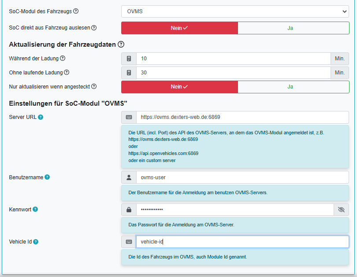The image size is (357, 277).
Task: Select Nein for Nur aktualisieren wenn angesteckt
Action: [179, 87]
